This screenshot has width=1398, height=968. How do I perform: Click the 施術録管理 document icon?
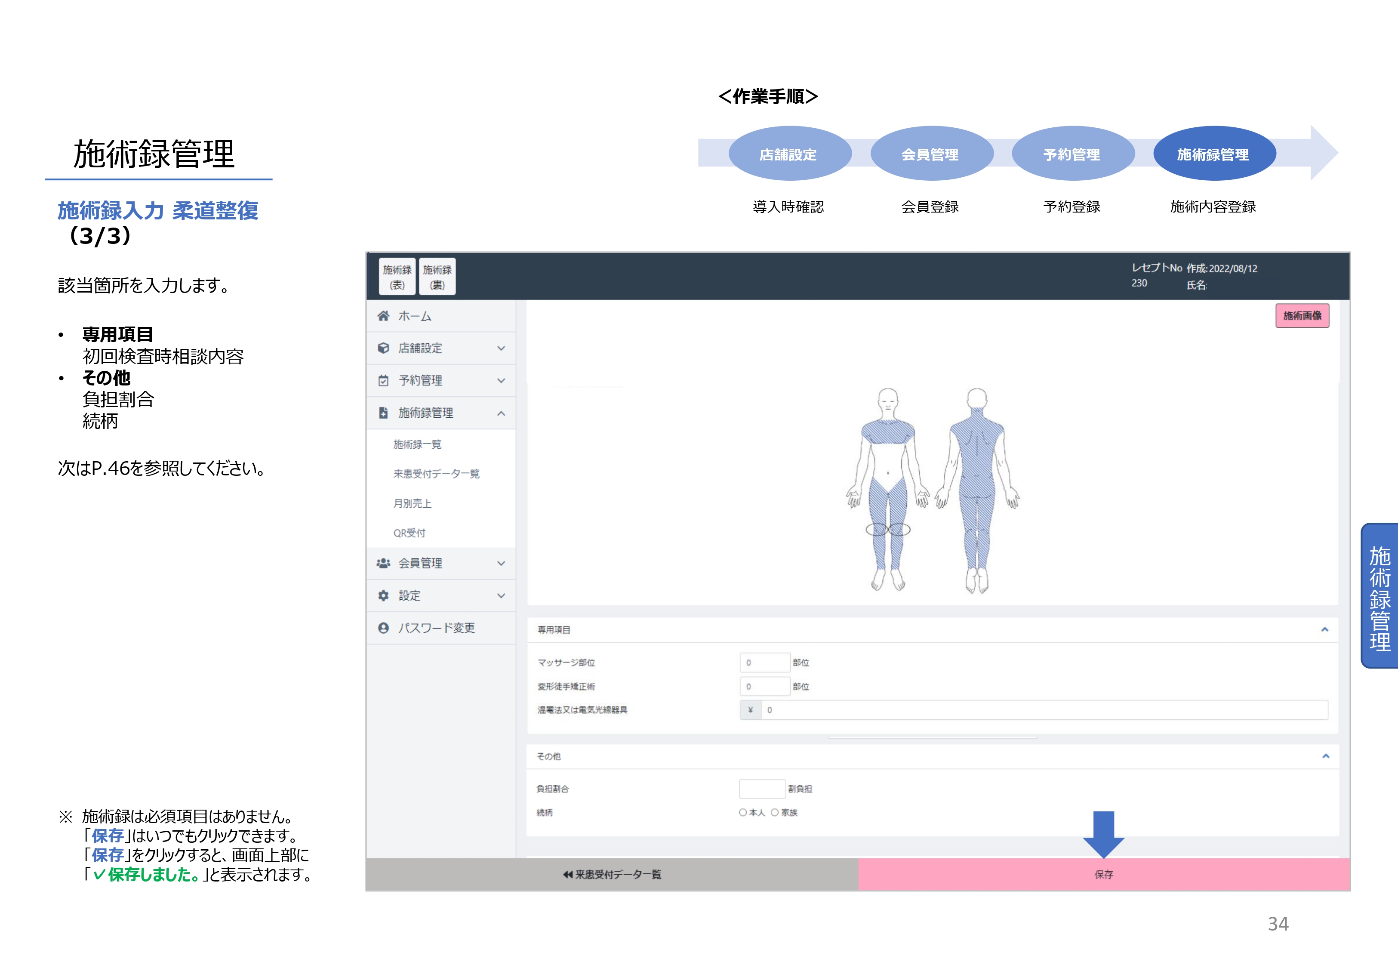click(383, 413)
